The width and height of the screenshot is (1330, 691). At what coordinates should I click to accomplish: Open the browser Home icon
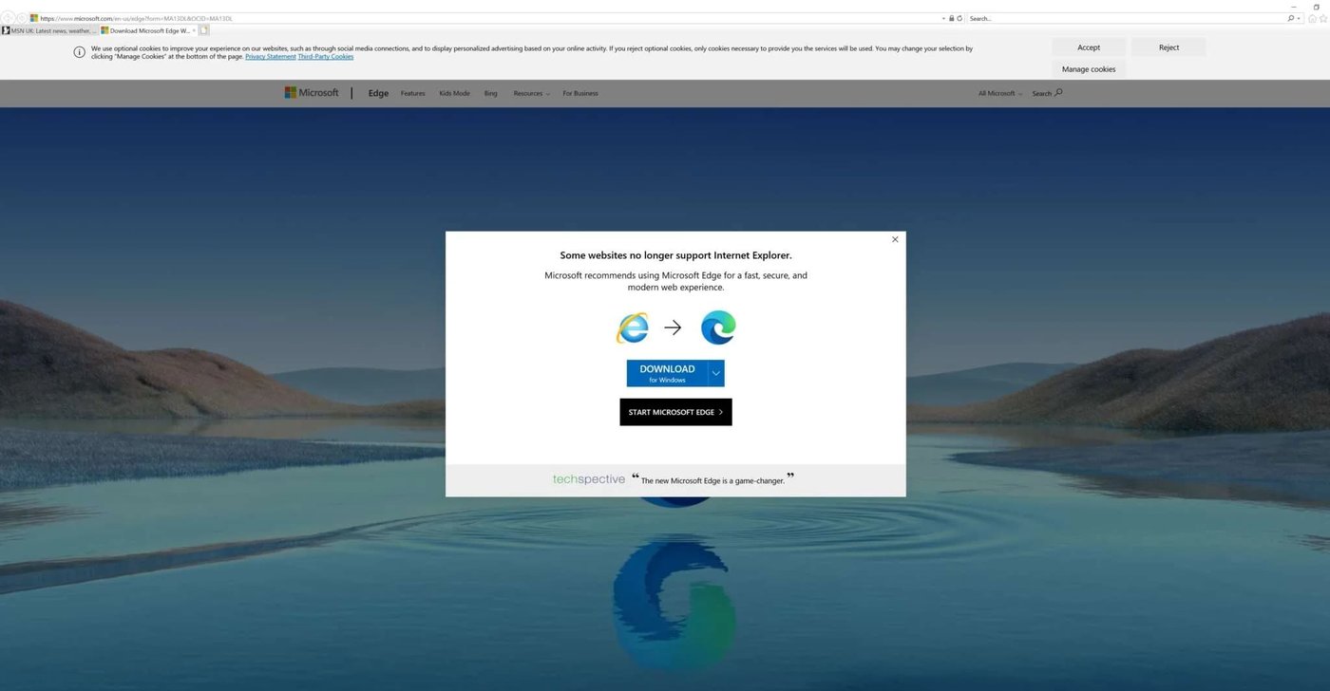[1312, 18]
